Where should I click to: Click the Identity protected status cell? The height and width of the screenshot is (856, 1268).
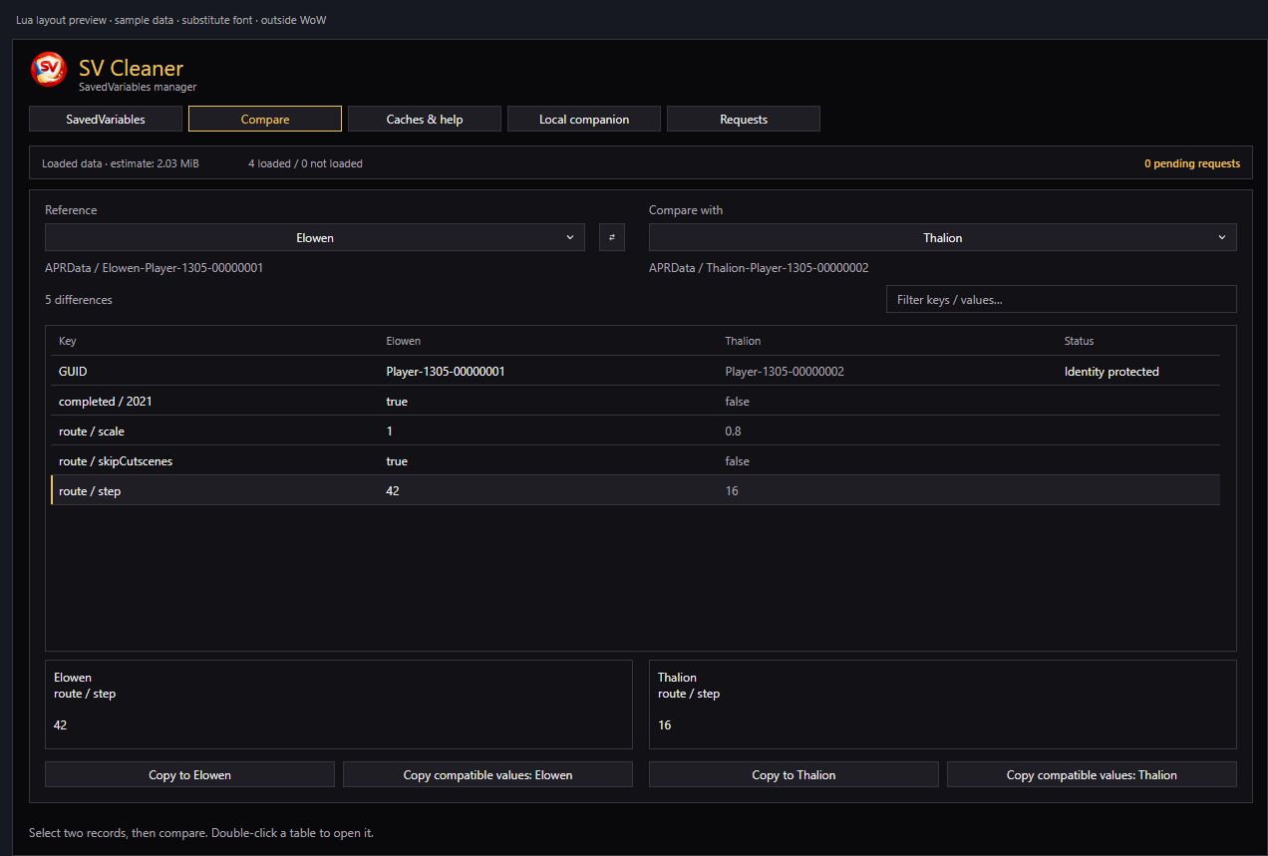1111,371
